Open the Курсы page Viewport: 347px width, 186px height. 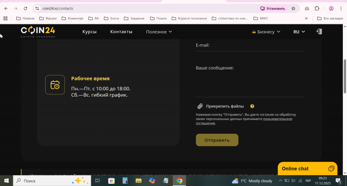[89, 32]
